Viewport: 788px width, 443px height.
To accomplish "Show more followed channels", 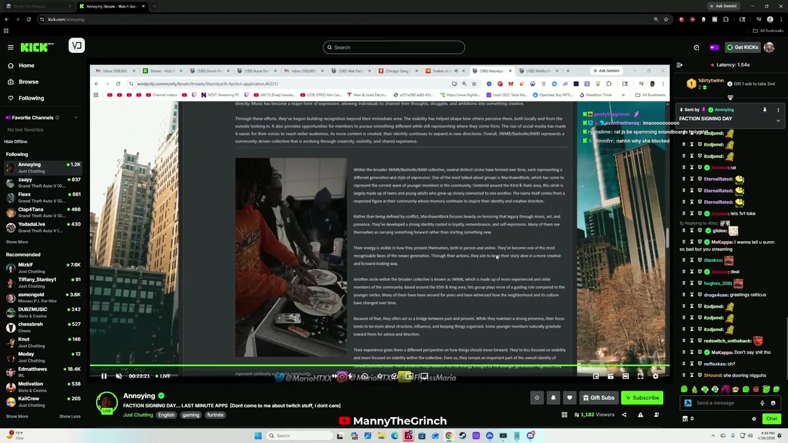I will 17,242.
